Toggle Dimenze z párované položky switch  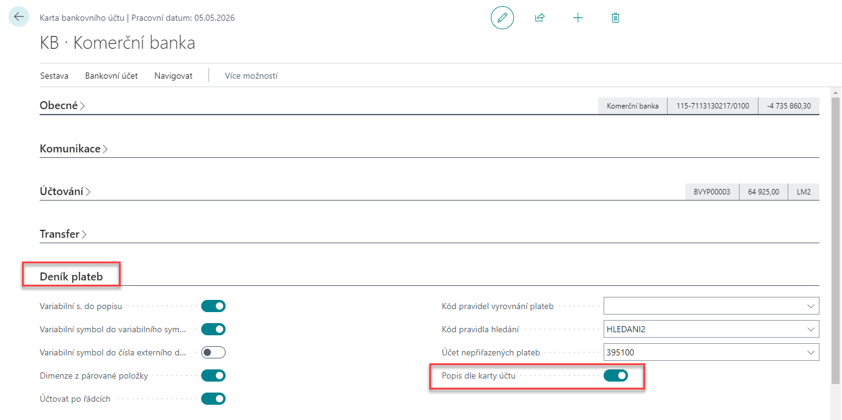(213, 376)
